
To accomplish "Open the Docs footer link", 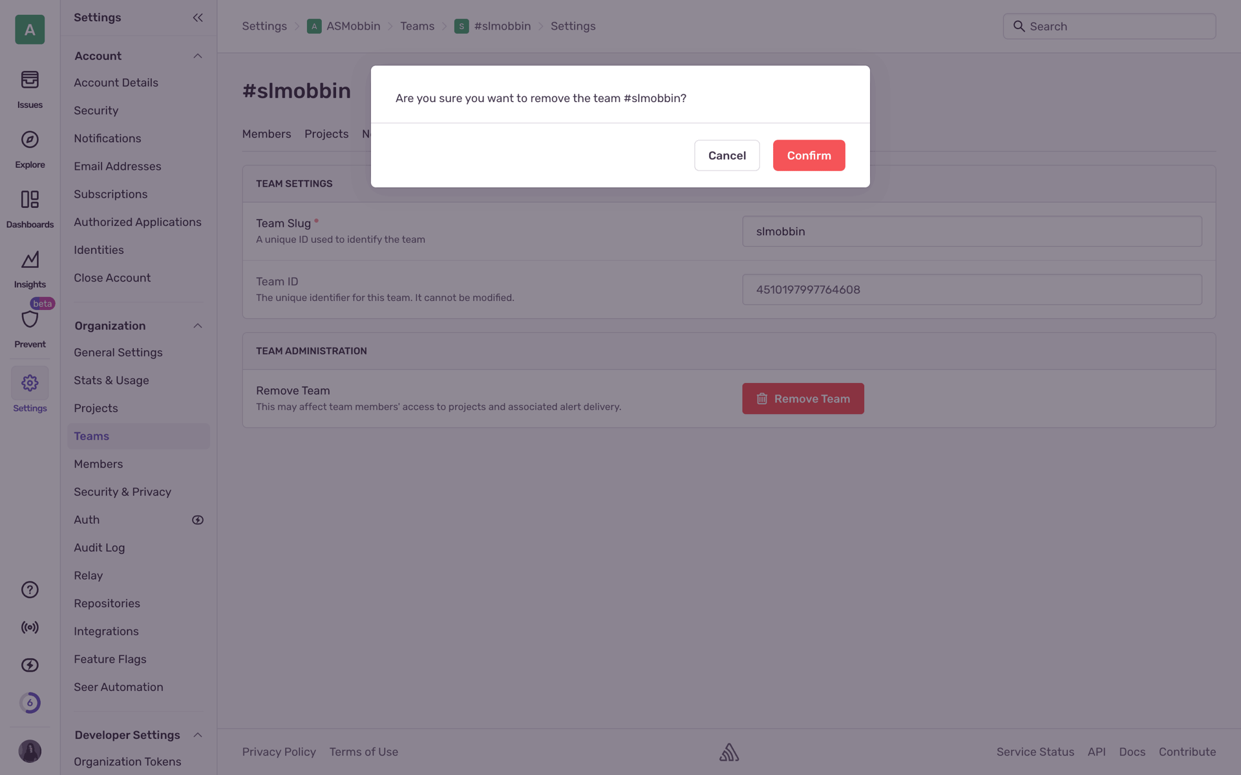I will 1132,752.
